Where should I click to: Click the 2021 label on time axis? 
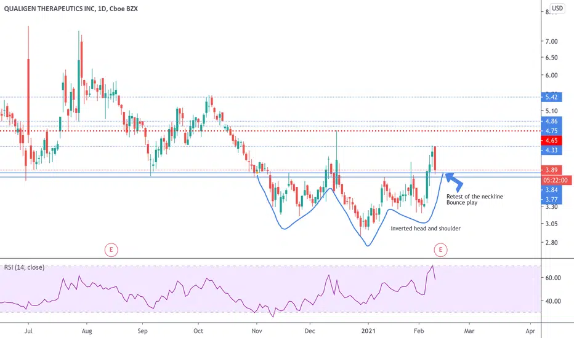pyautogui.click(x=368, y=331)
